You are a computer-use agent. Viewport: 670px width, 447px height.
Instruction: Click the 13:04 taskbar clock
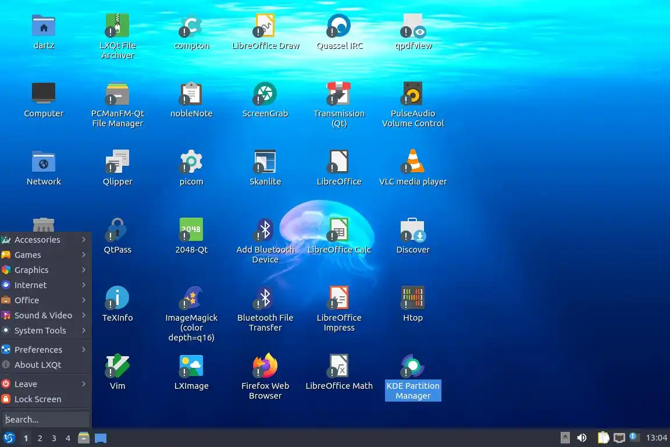pyautogui.click(x=656, y=438)
